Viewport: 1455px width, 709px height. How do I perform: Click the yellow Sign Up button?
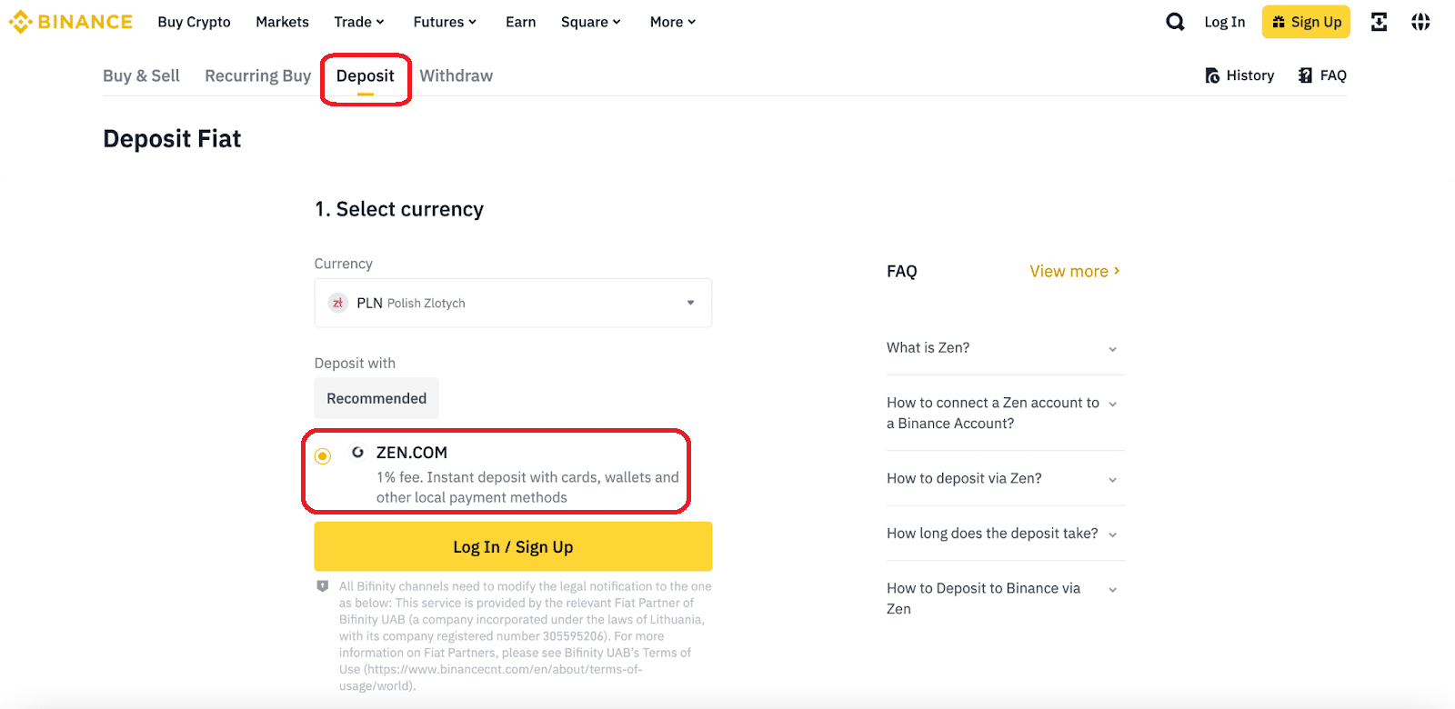[1306, 22]
